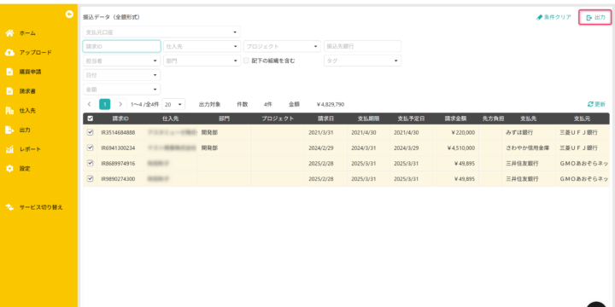This screenshot has width=615, height=307.
Task: Open the ホーム page in sidebar
Action: (27, 33)
